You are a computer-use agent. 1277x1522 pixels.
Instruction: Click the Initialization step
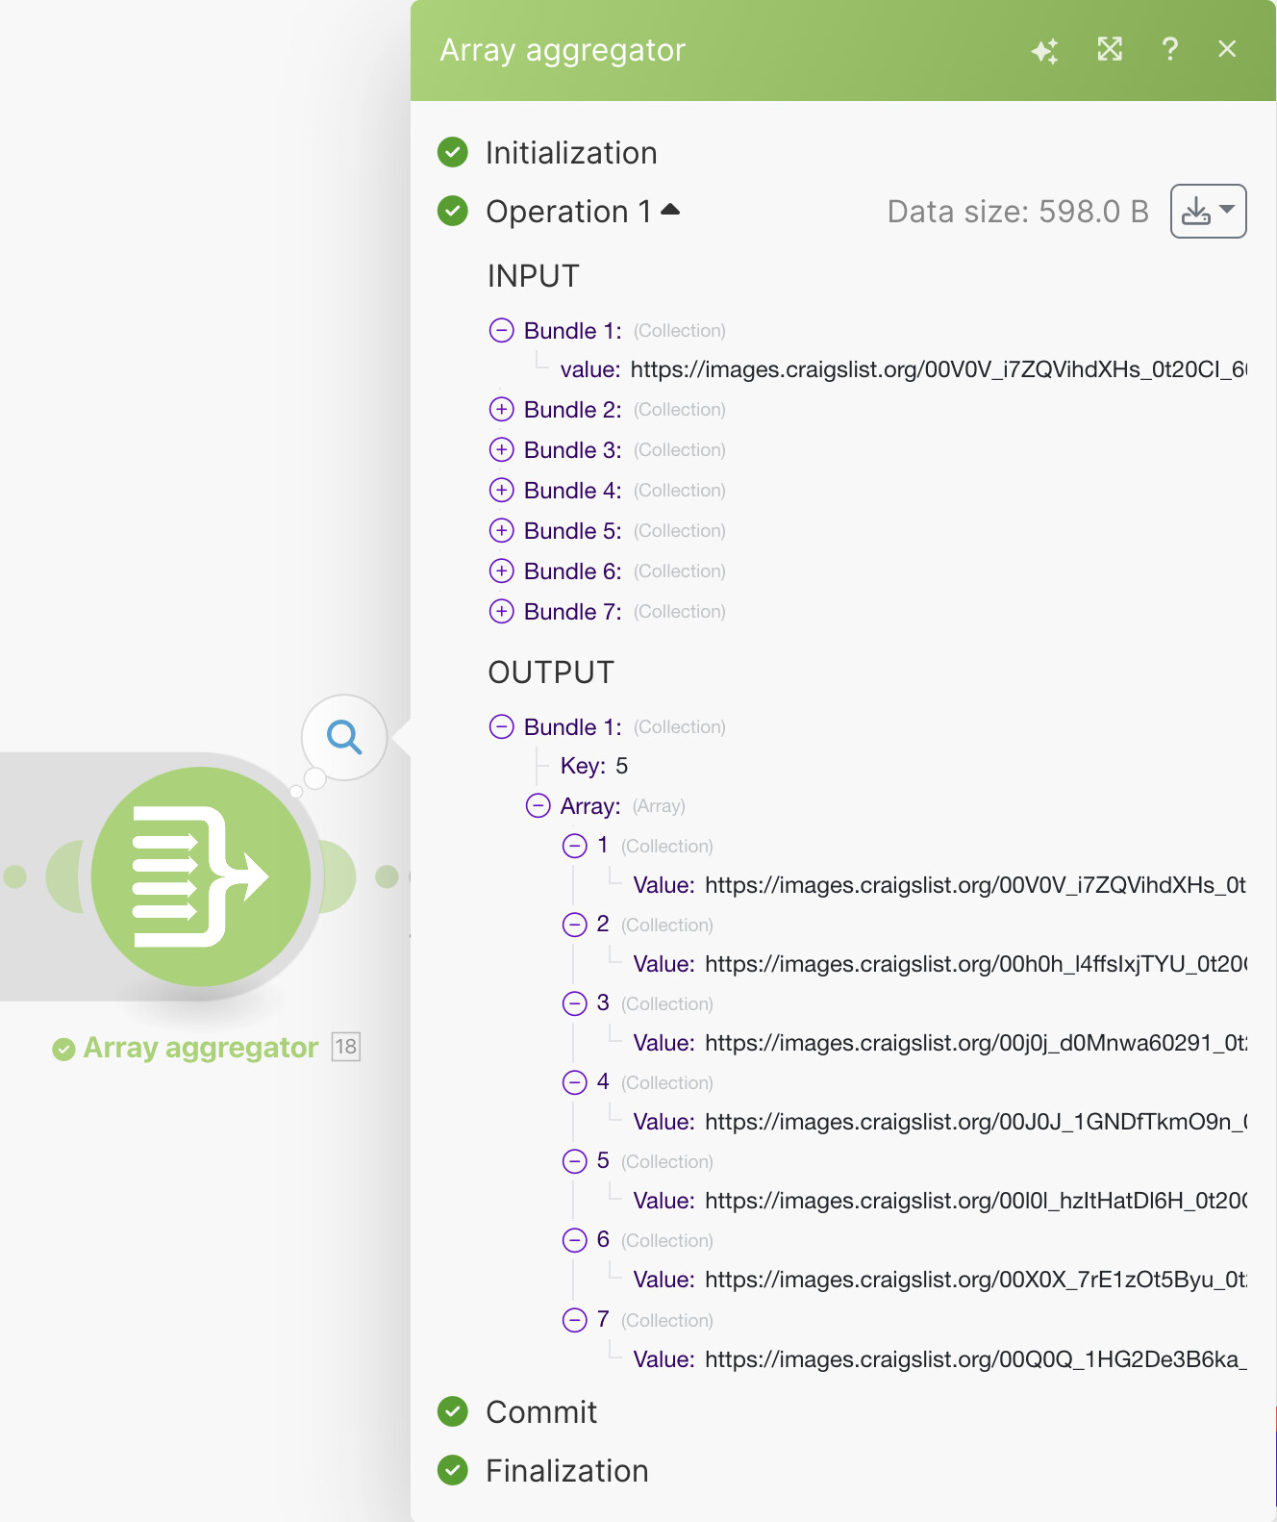click(x=571, y=153)
